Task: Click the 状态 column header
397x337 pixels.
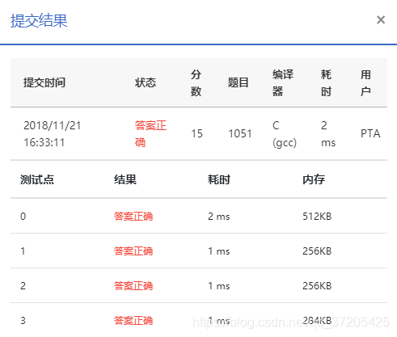Action: [x=146, y=82]
